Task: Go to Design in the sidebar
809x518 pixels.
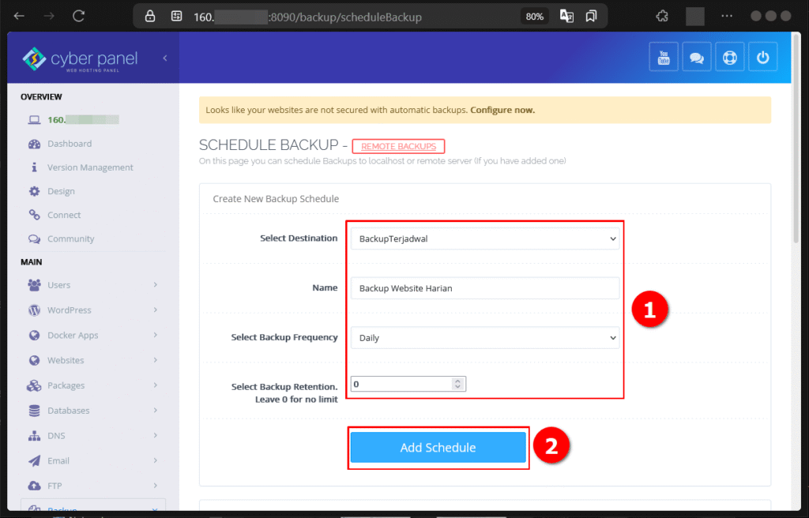Action: coord(61,191)
